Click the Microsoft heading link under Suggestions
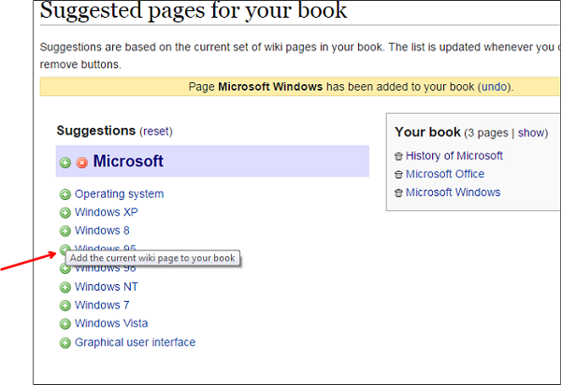 [x=128, y=162]
